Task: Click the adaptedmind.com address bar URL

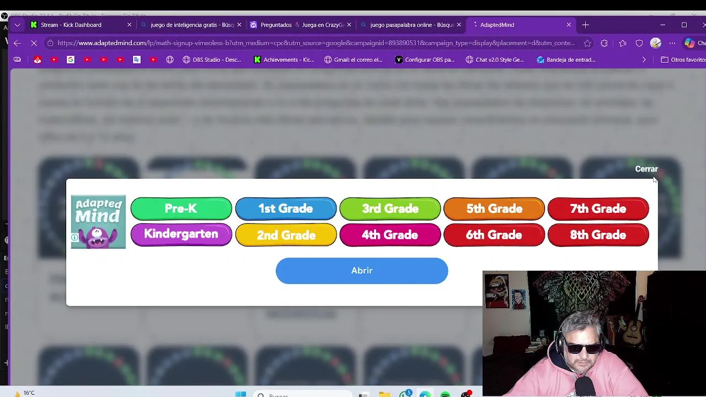Action: (x=316, y=43)
